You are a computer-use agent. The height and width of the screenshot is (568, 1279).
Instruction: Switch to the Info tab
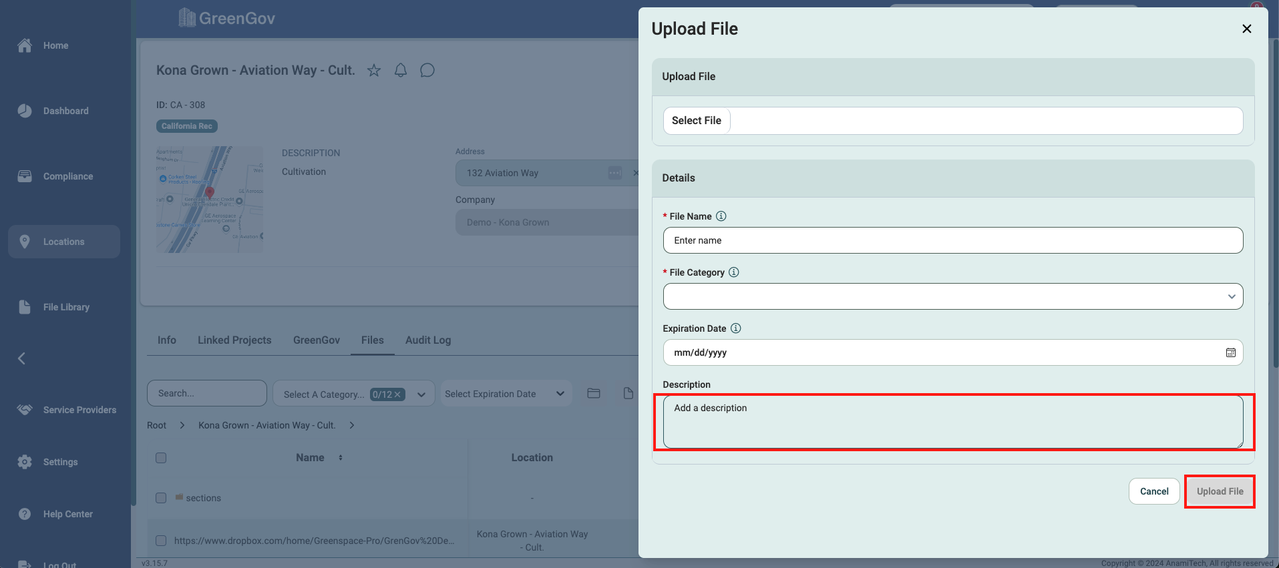[x=167, y=340]
